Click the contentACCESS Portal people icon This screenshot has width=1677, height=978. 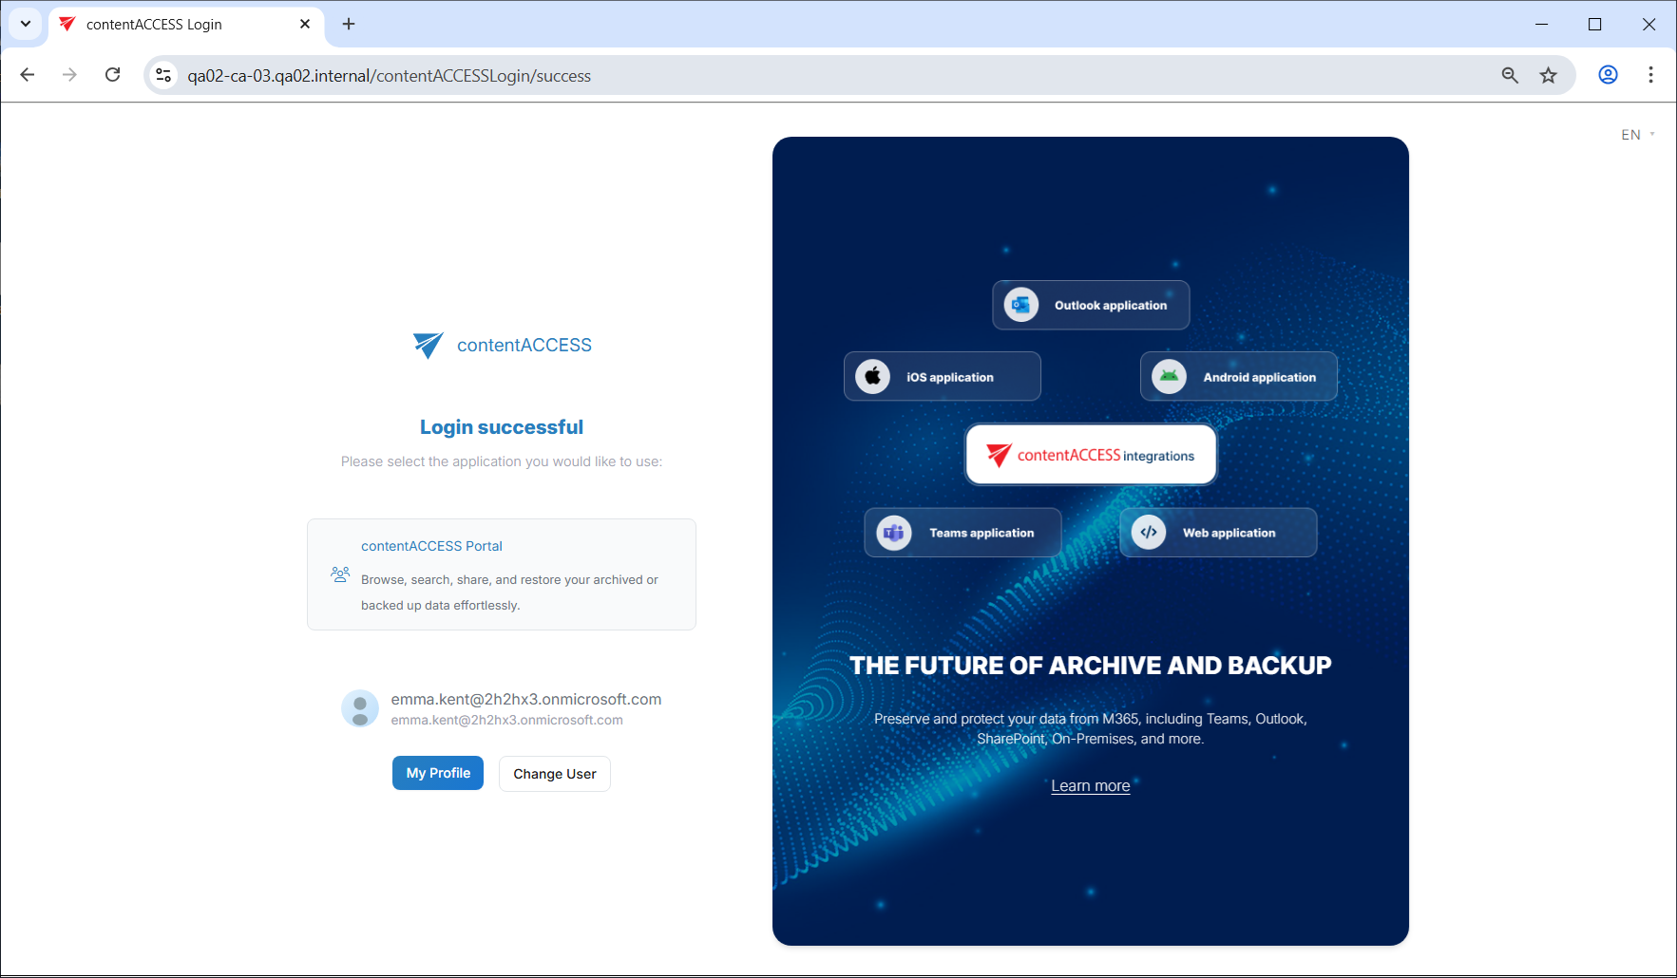pos(340,574)
